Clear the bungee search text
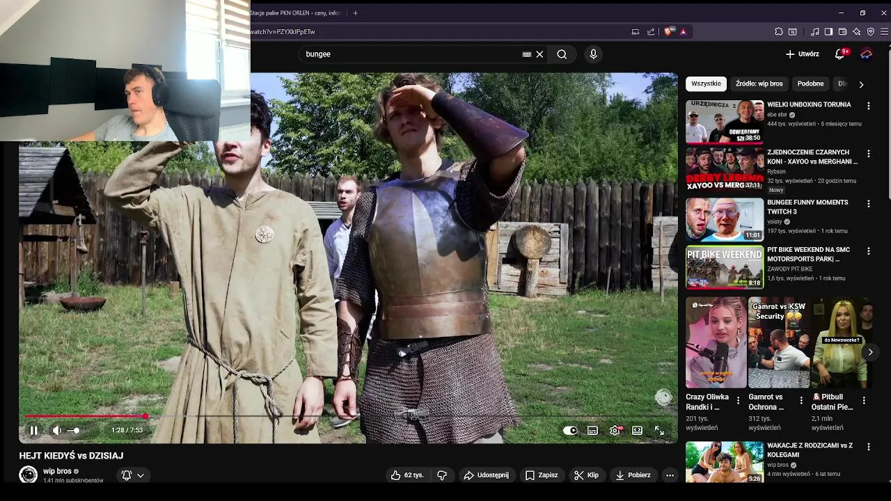Viewport: 891px width, 501px height. click(x=539, y=54)
